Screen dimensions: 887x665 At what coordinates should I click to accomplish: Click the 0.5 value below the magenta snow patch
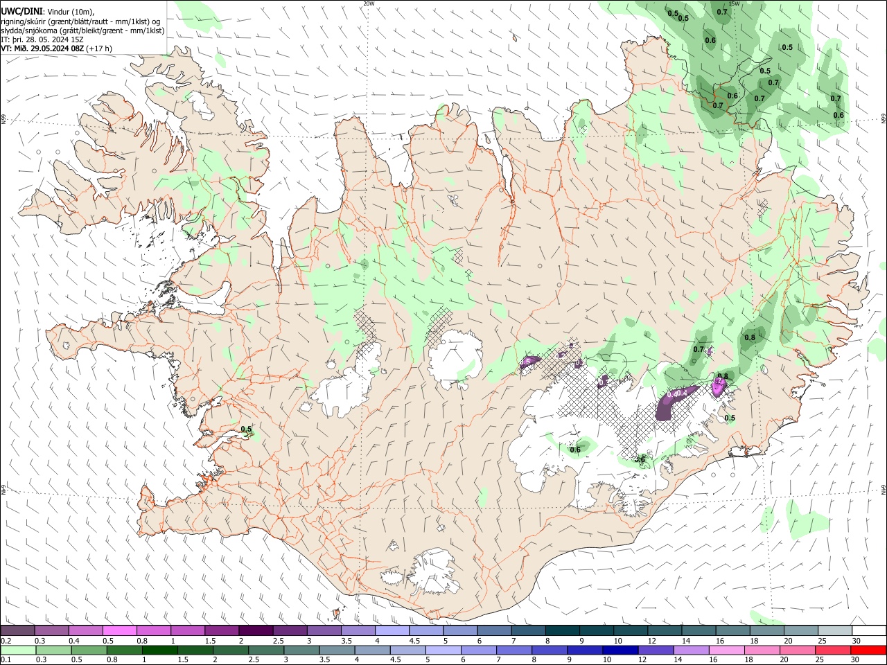click(730, 418)
